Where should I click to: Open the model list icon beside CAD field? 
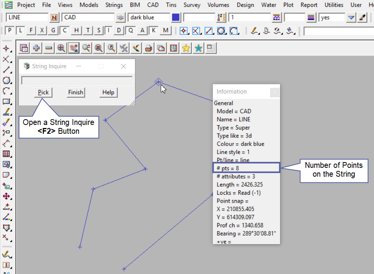(120, 18)
